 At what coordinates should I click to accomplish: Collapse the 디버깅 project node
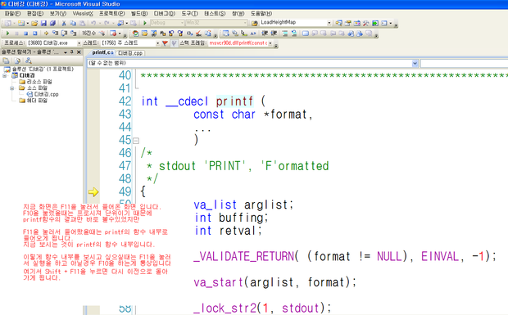(5, 75)
